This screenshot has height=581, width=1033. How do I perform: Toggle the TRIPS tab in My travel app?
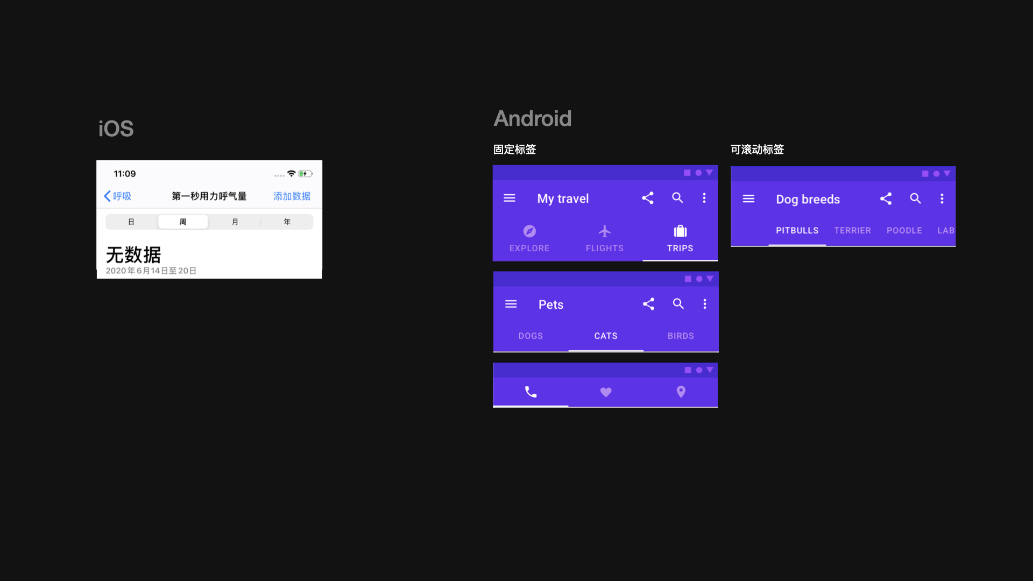tap(679, 238)
